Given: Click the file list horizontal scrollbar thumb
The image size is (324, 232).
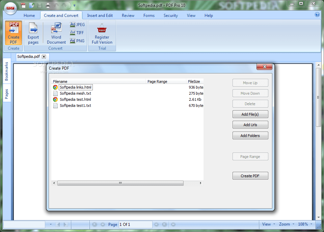Looking at the screenshot, I should (x=120, y=183).
